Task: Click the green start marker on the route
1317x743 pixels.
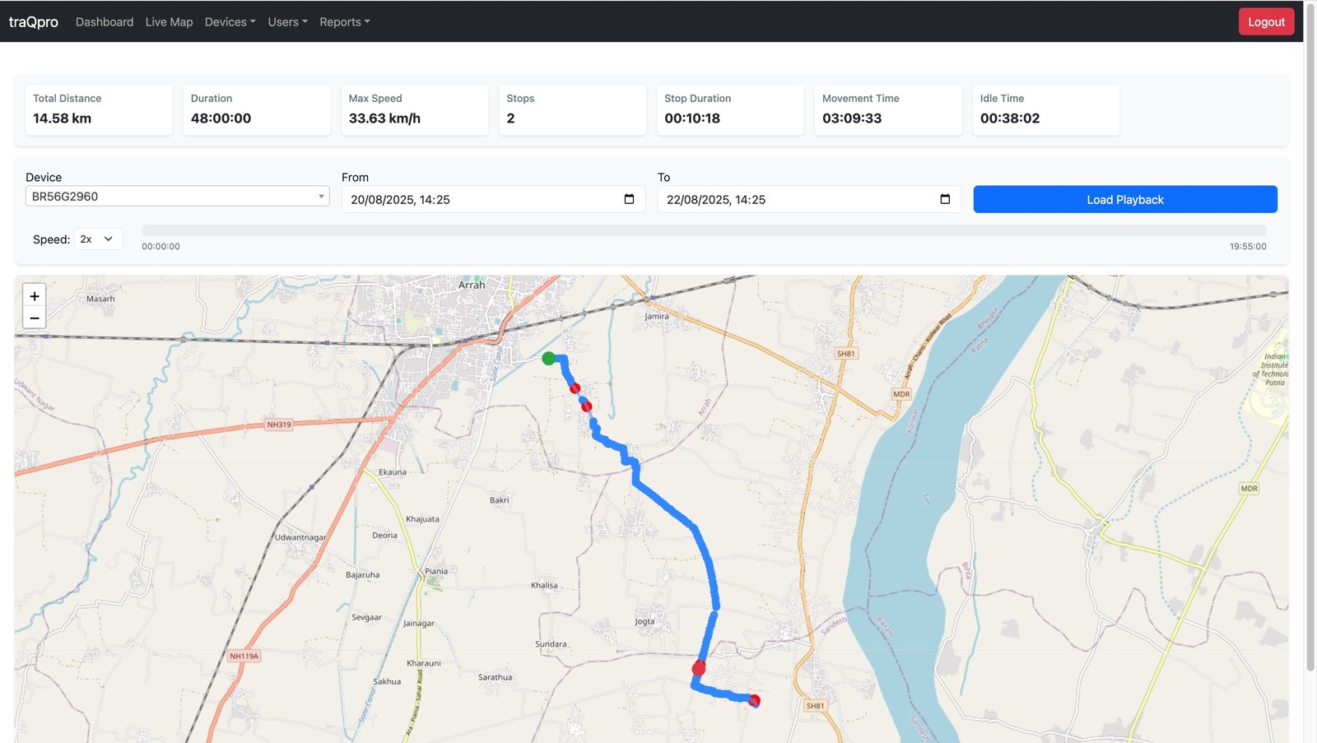Action: click(x=548, y=358)
